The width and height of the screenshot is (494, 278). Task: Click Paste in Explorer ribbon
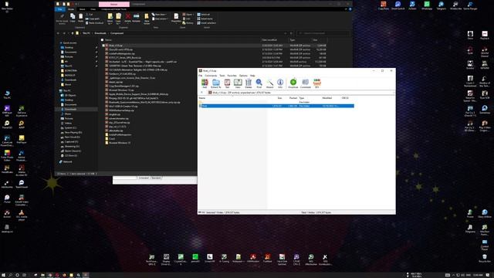[x=80, y=18]
